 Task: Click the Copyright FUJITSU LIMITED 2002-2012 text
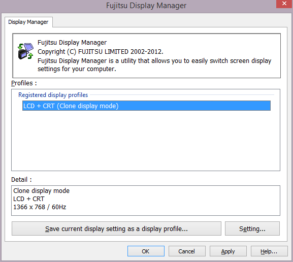101,52
